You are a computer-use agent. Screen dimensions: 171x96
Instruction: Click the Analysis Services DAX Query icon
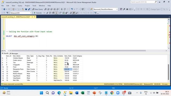coord(58,9)
